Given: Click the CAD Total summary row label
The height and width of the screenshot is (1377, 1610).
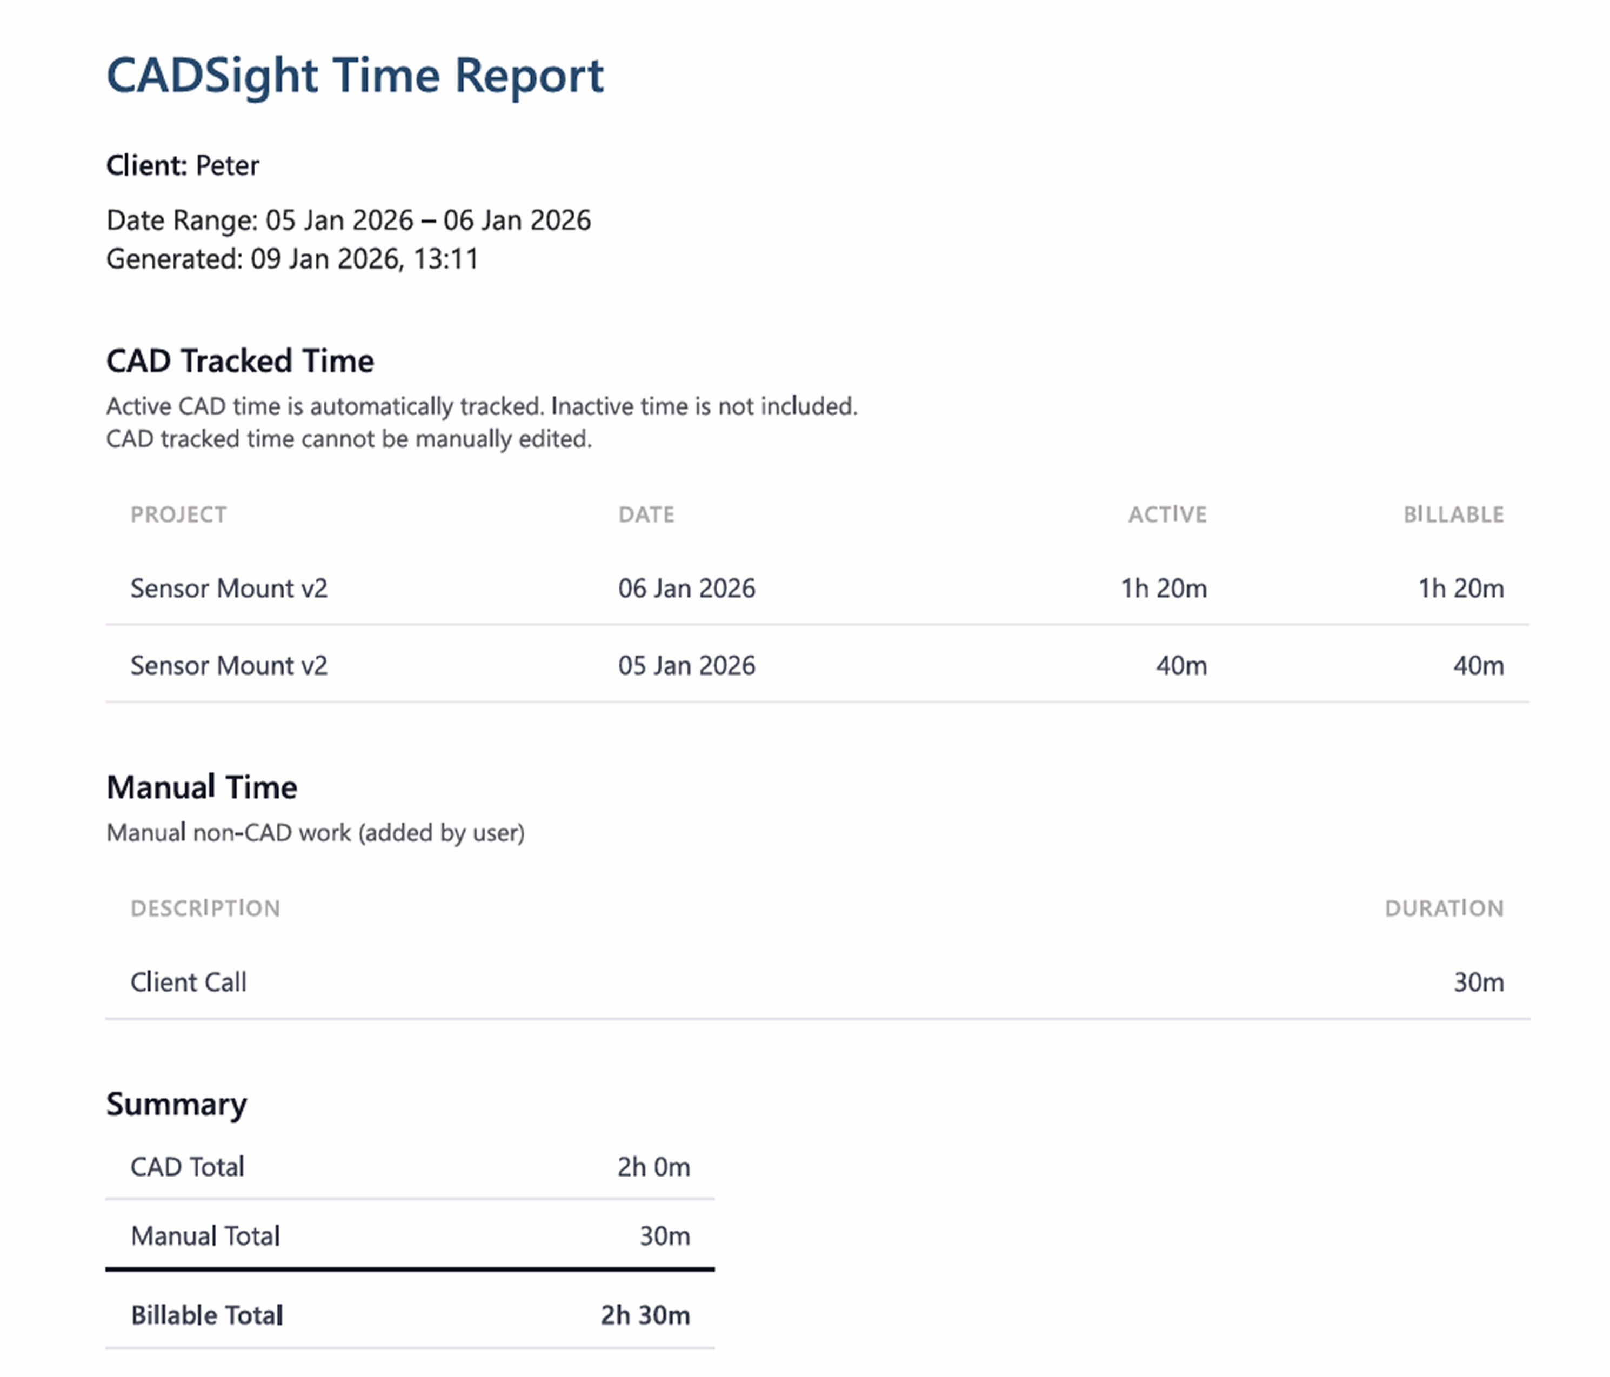Looking at the screenshot, I should pos(187,1167).
